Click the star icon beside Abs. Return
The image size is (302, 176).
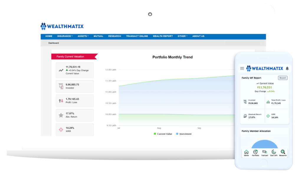(x=61, y=115)
